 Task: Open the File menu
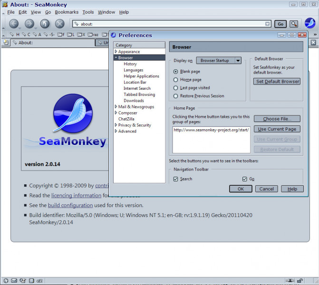click(11, 12)
